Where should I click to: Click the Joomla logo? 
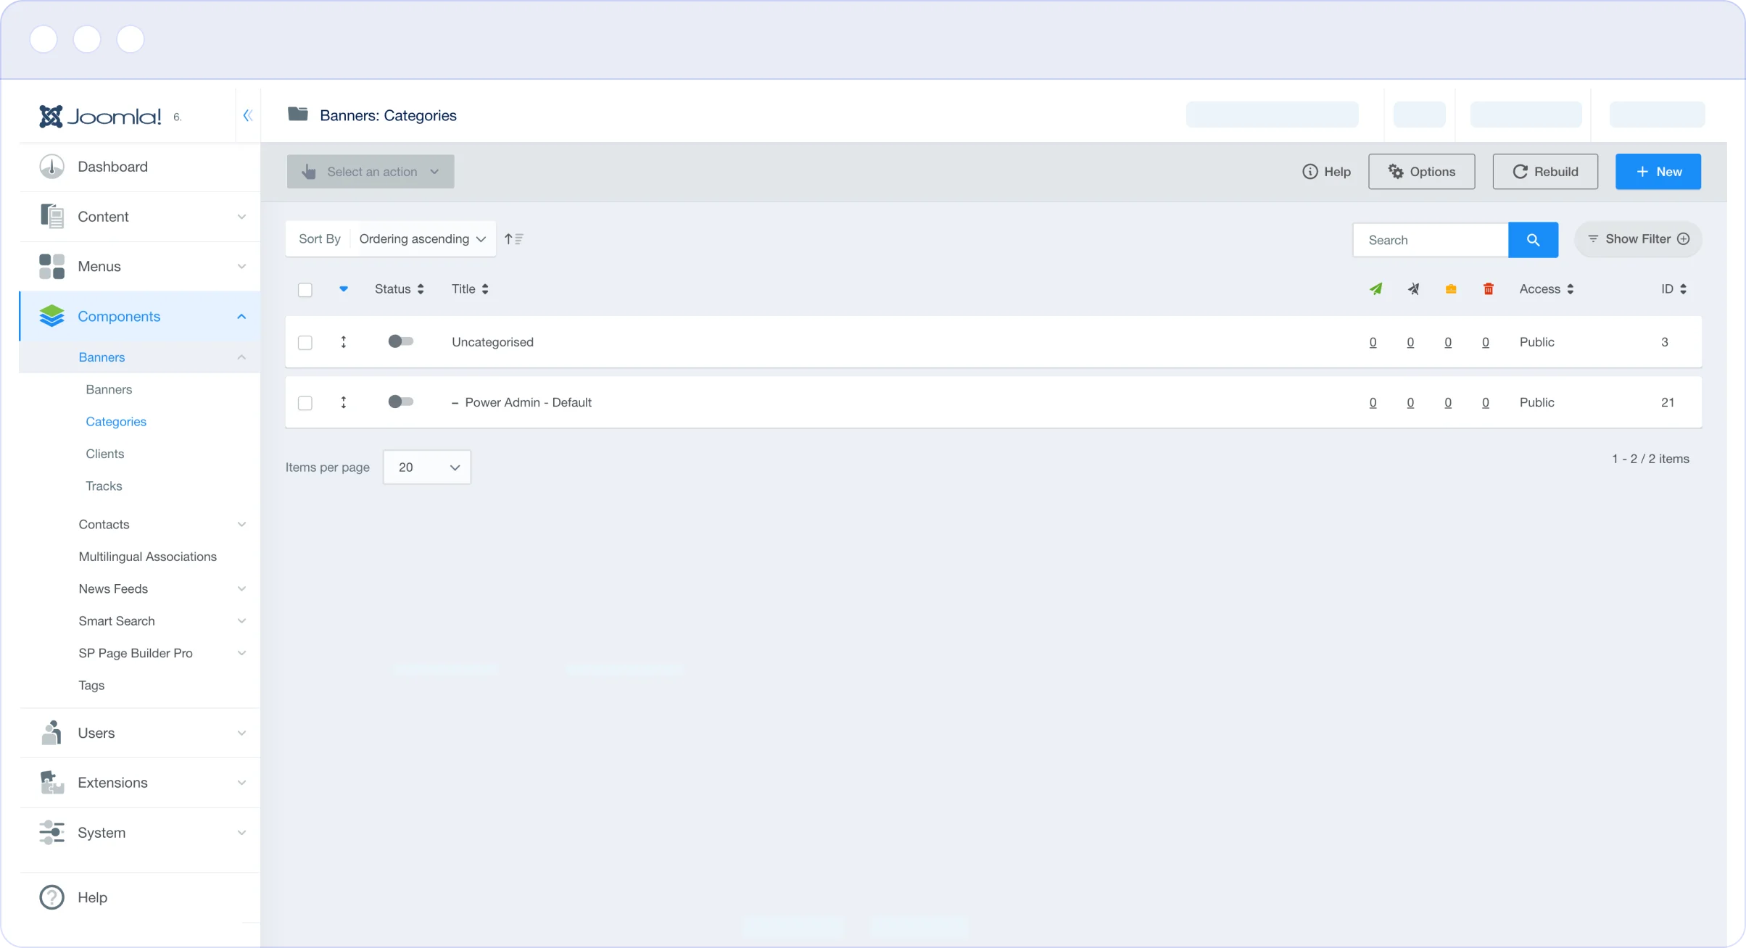tap(101, 116)
